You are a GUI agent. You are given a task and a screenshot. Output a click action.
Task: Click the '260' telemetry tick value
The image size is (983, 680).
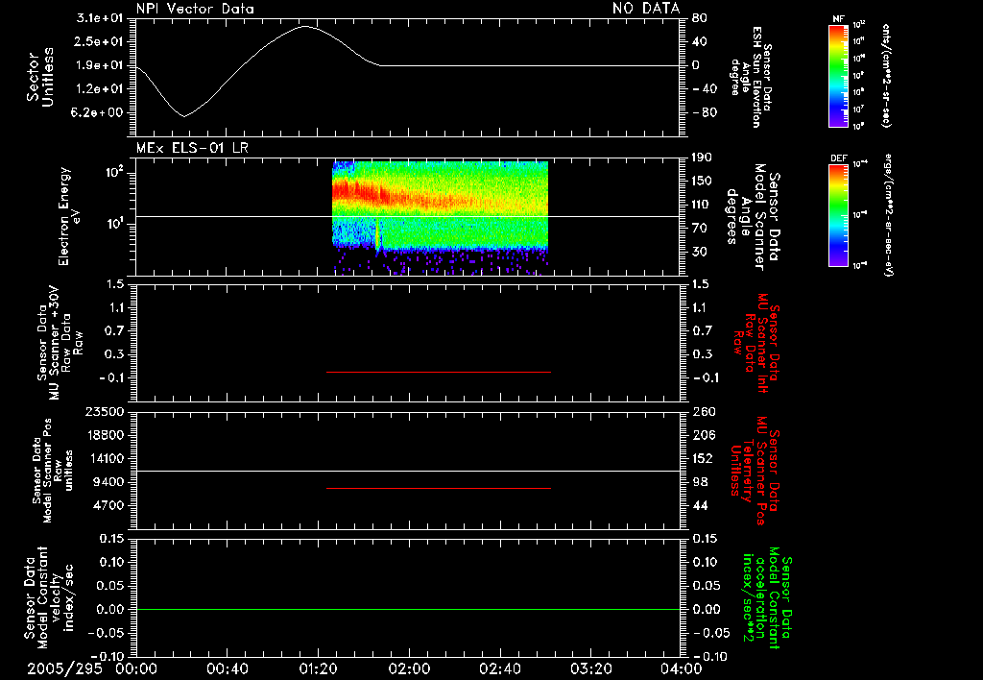tap(704, 411)
